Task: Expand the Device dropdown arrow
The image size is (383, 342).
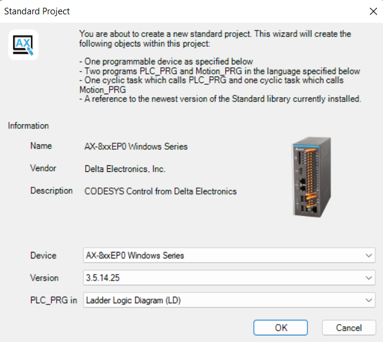Action: point(369,255)
